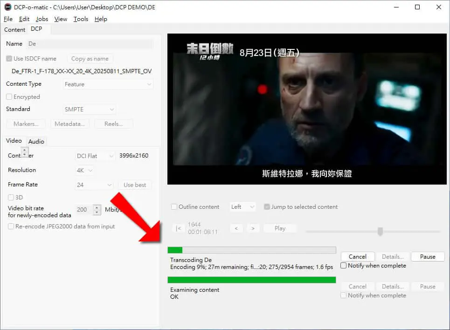The height and width of the screenshot is (330, 450).
Task: Click the Examining content progress bar
Action: click(x=252, y=280)
